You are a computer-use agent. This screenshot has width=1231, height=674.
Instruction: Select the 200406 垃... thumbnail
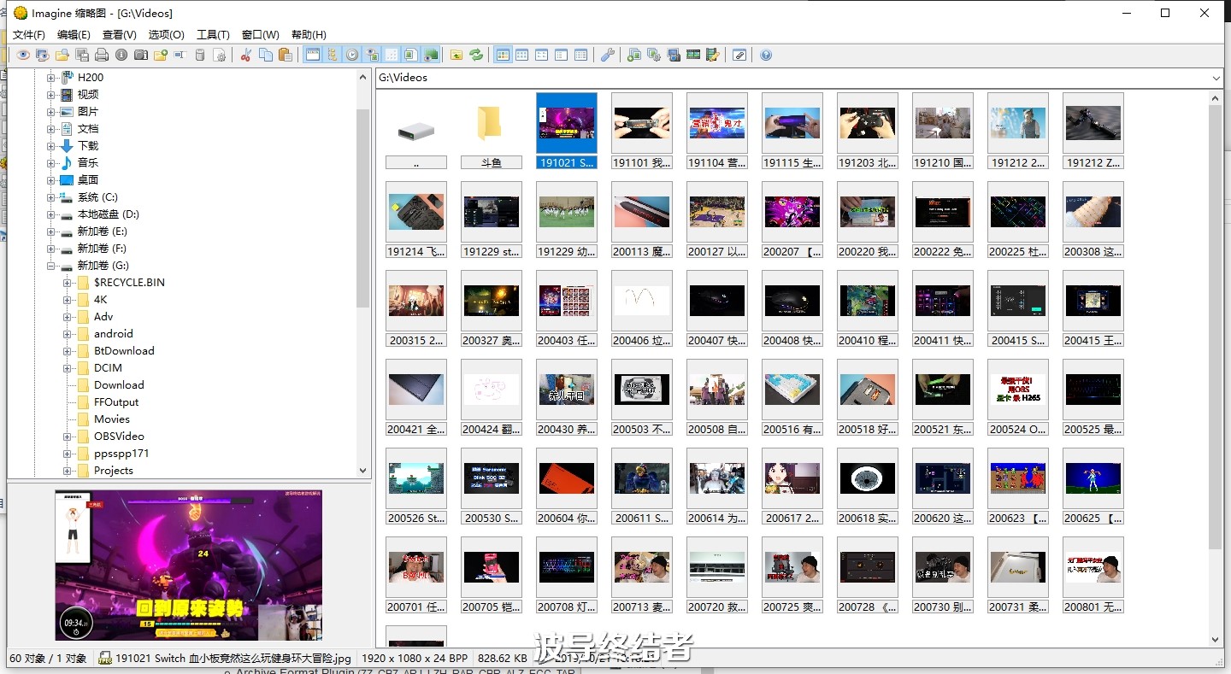point(642,309)
